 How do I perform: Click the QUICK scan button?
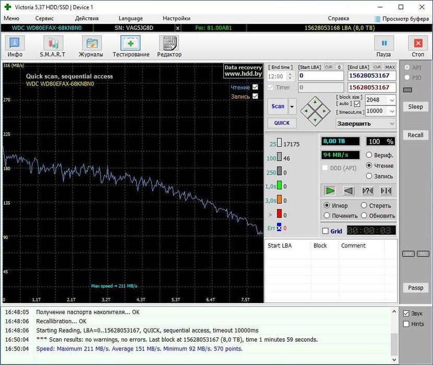point(282,123)
